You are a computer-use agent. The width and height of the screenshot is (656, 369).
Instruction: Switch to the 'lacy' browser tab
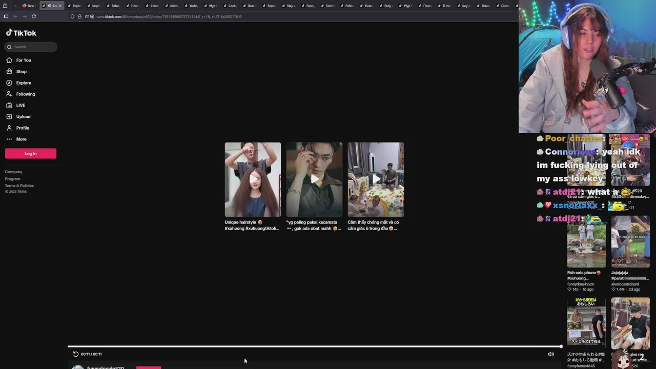coord(463,6)
